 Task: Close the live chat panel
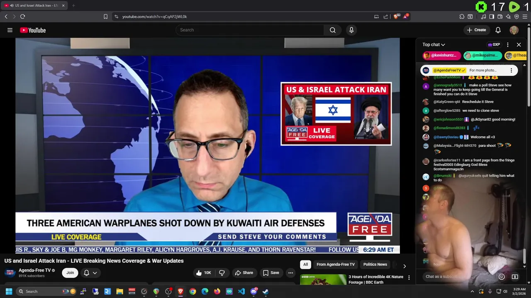click(519, 45)
